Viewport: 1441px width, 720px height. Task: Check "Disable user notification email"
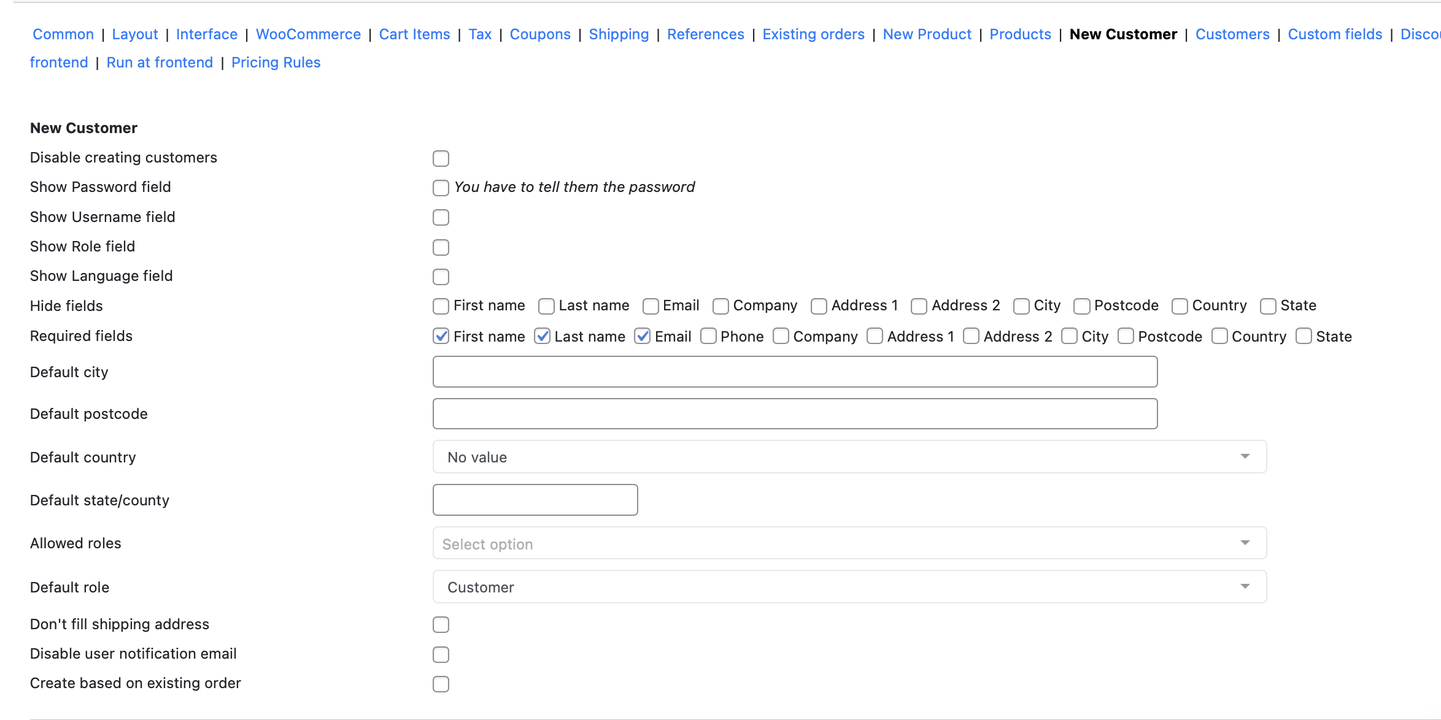pos(441,654)
